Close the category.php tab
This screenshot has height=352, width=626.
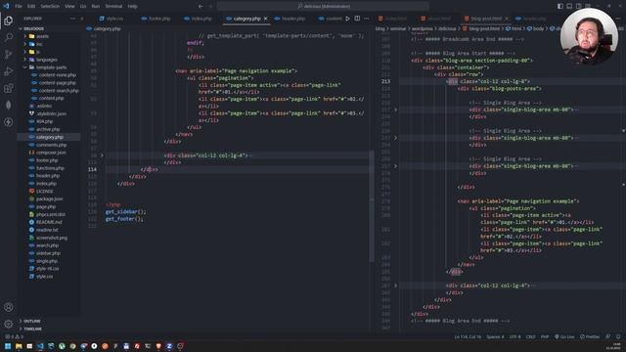point(265,19)
